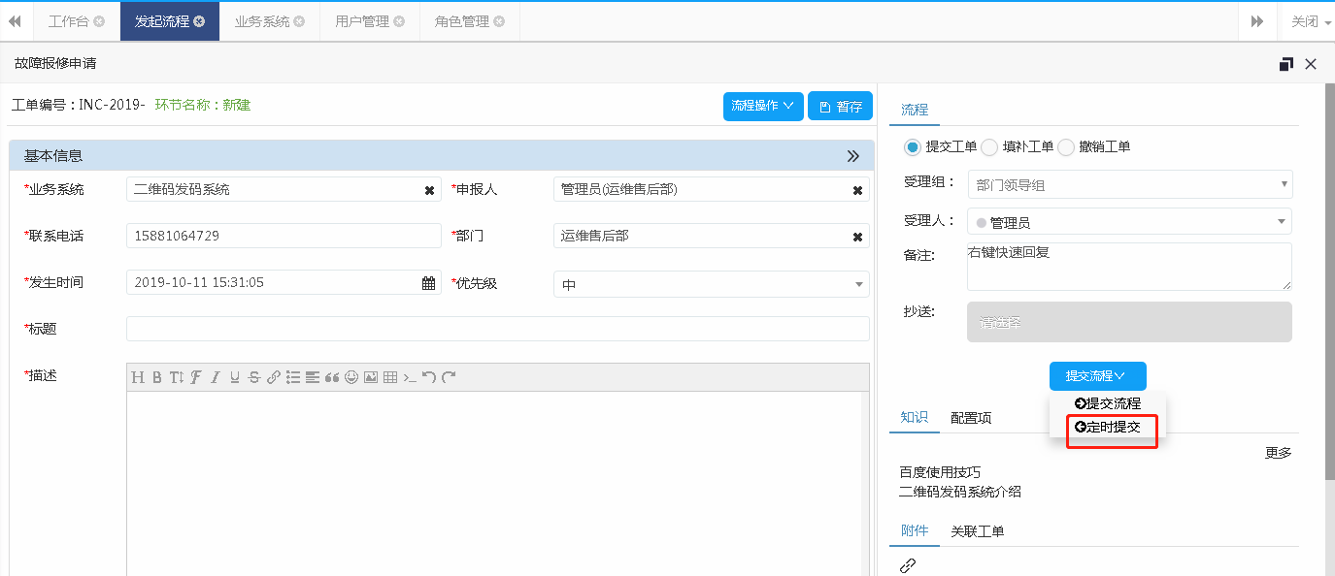Insert a table via the editor toolbar

pos(389,377)
